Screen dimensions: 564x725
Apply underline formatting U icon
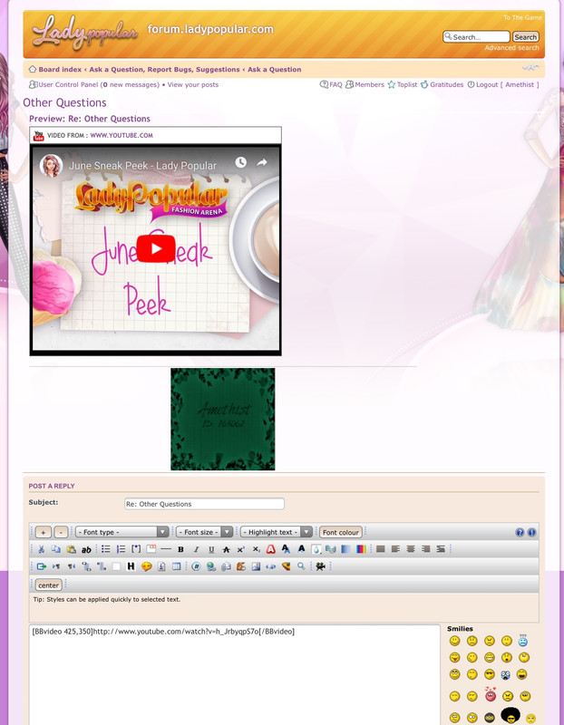click(211, 549)
